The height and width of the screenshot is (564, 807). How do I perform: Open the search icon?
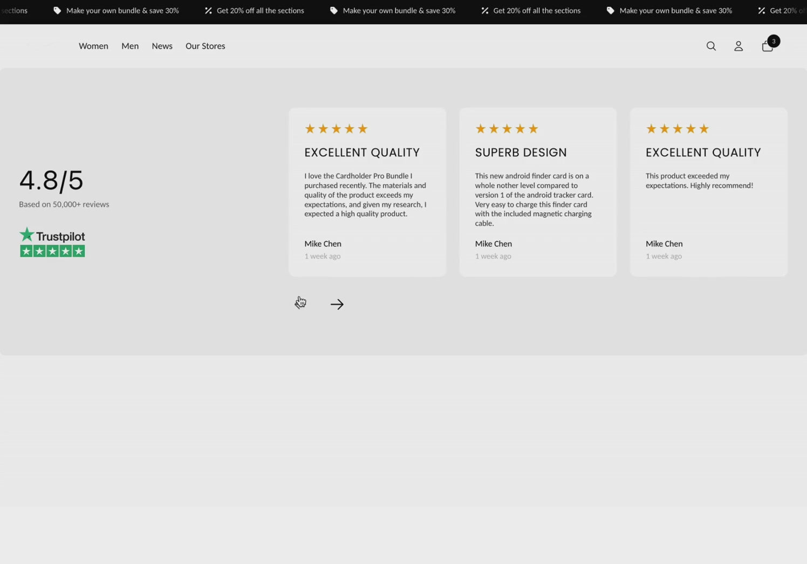(x=711, y=46)
